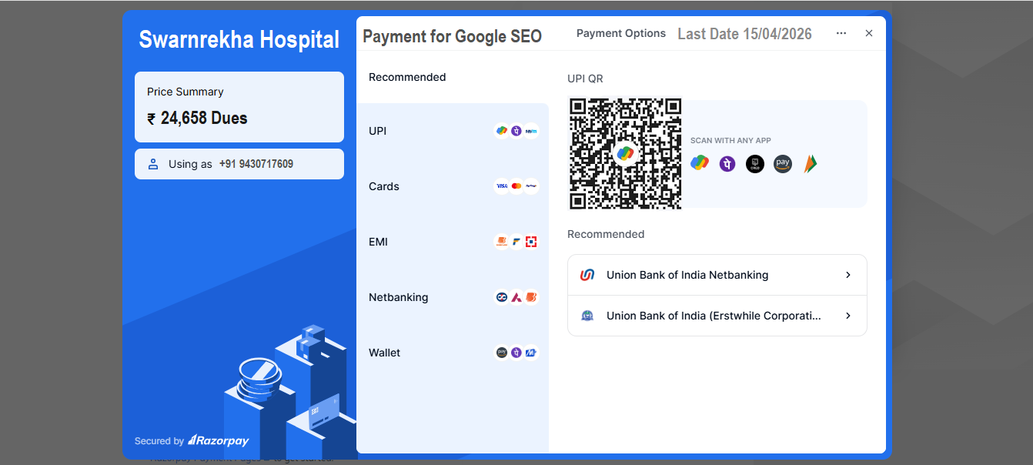Open the three-dot more options menu
This screenshot has width=1033, height=465.
pos(841,34)
